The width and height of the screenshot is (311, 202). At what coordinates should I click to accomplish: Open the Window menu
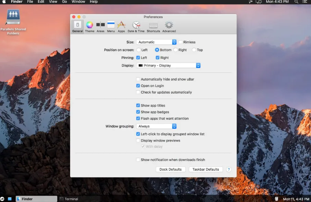click(x=78, y=2)
